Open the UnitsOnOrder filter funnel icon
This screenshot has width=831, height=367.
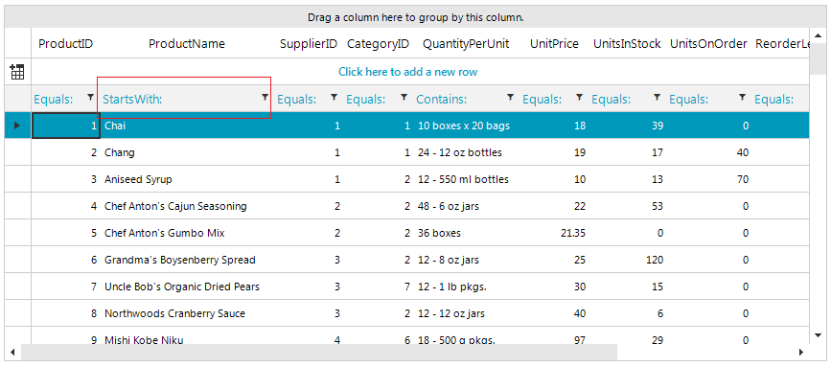743,97
